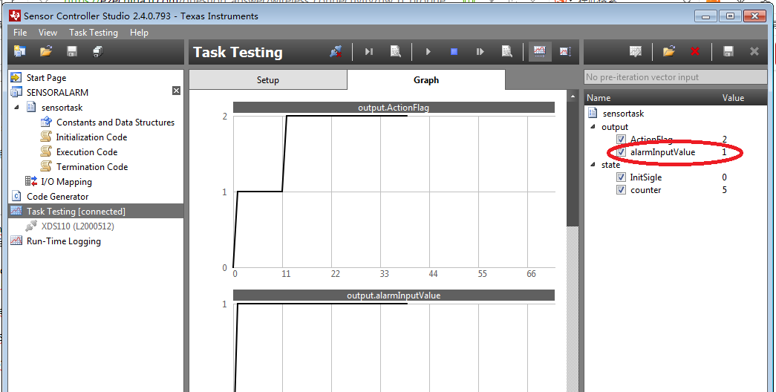Click the red X delete icon
Viewport: 776px width, 392px height.
tap(695, 51)
